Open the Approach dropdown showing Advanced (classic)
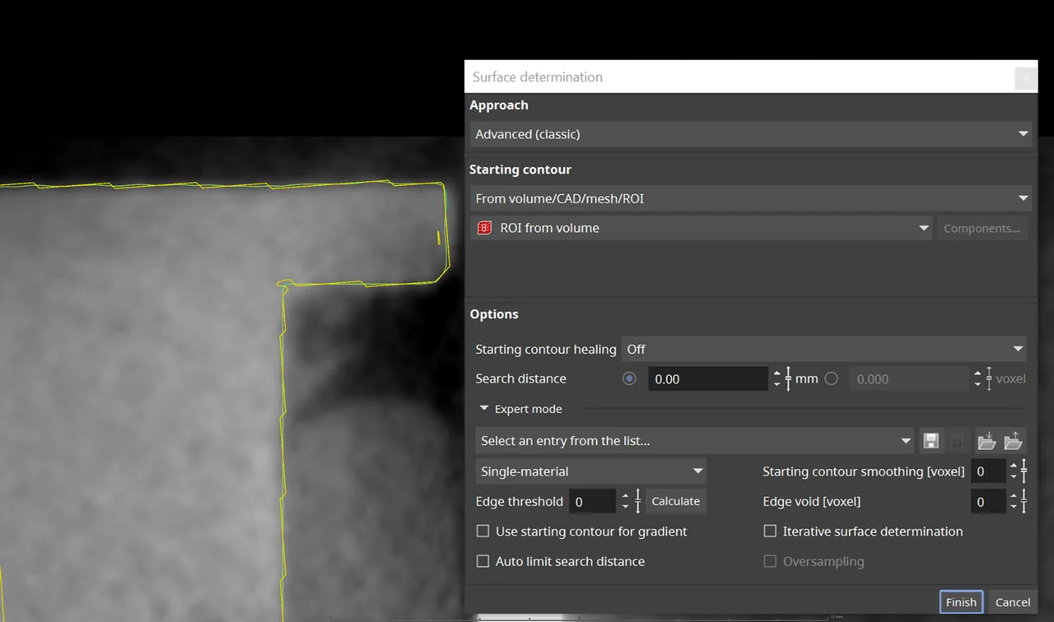The image size is (1054, 622). 752,134
